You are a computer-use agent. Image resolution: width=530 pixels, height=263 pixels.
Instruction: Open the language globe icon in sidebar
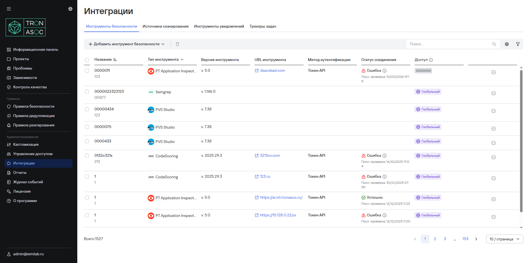[70, 9]
